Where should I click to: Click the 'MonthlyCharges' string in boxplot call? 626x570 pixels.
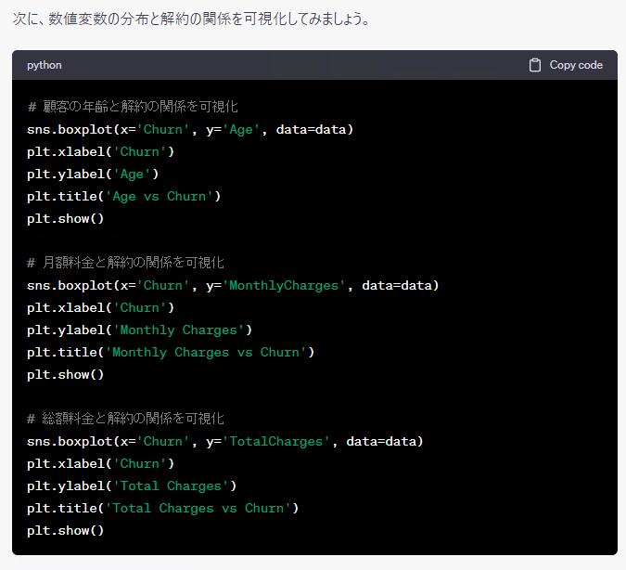coord(285,285)
